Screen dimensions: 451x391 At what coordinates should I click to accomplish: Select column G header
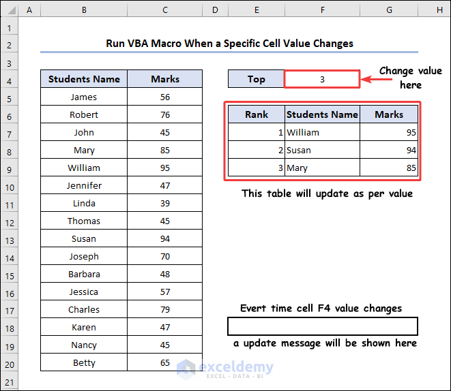point(389,10)
